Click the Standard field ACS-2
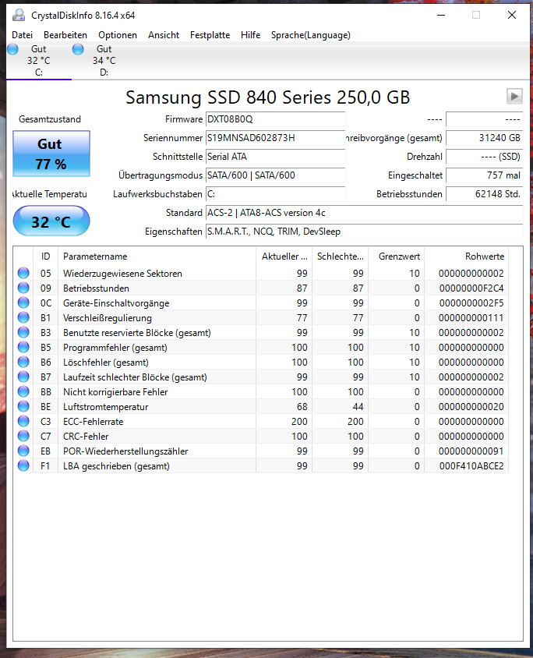 tap(365, 213)
